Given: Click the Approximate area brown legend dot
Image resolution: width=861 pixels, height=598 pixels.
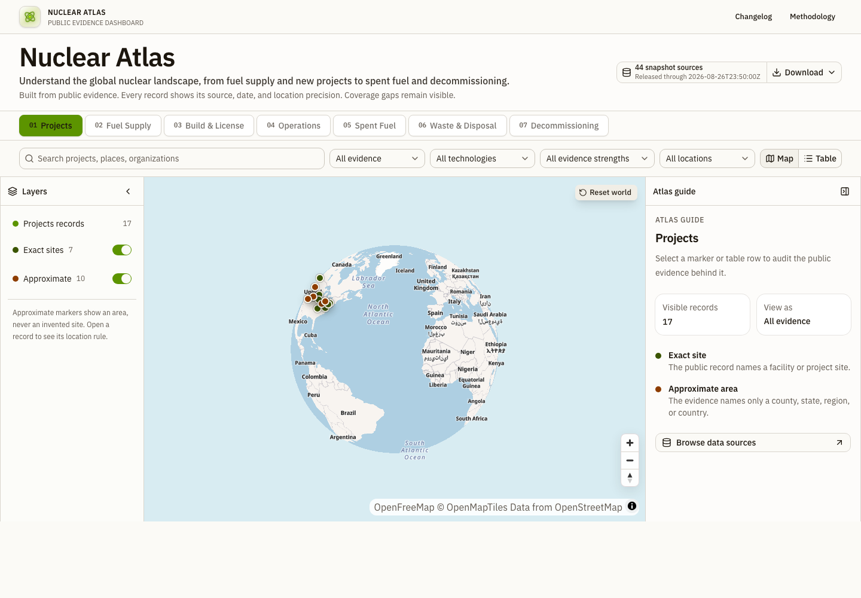Looking at the screenshot, I should [658, 389].
